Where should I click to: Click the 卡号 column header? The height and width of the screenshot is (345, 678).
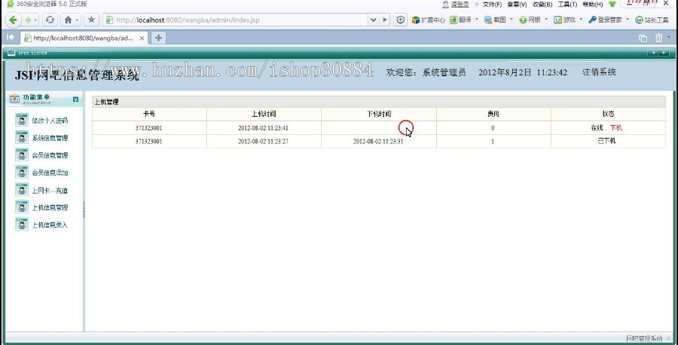click(x=149, y=114)
